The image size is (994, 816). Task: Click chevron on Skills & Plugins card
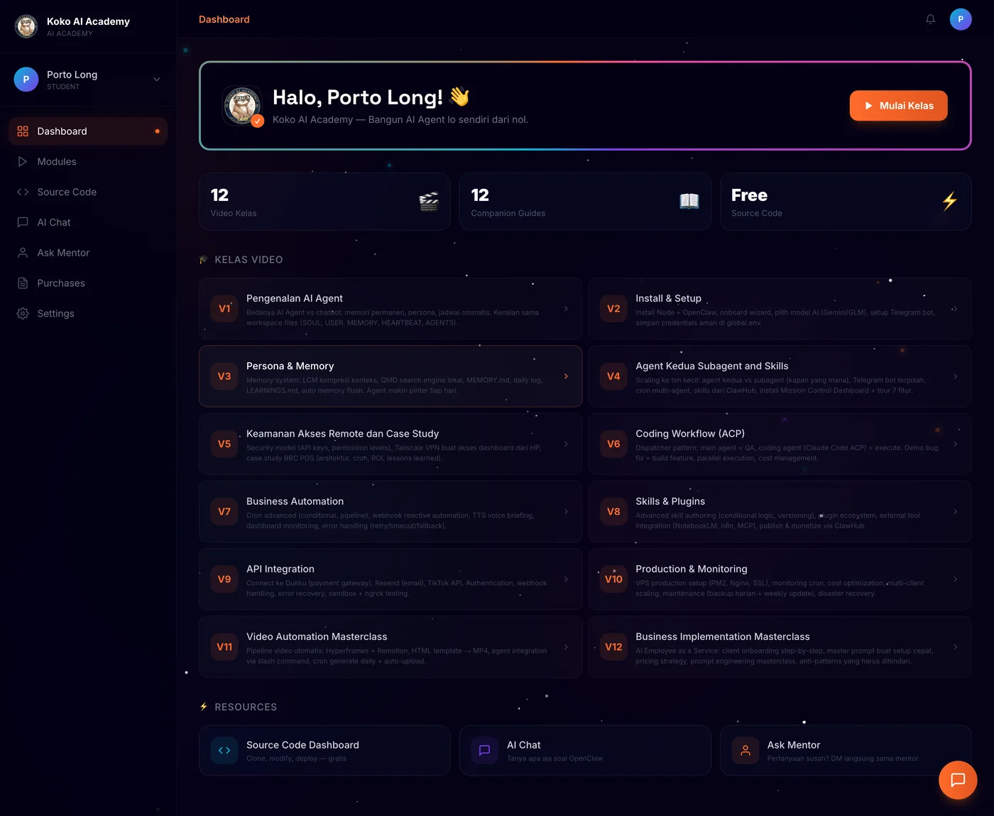point(956,512)
